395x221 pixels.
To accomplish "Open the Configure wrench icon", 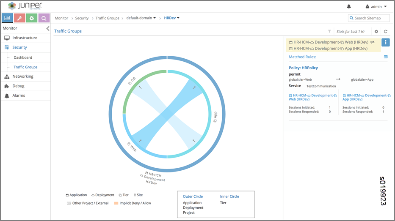I will (19, 18).
